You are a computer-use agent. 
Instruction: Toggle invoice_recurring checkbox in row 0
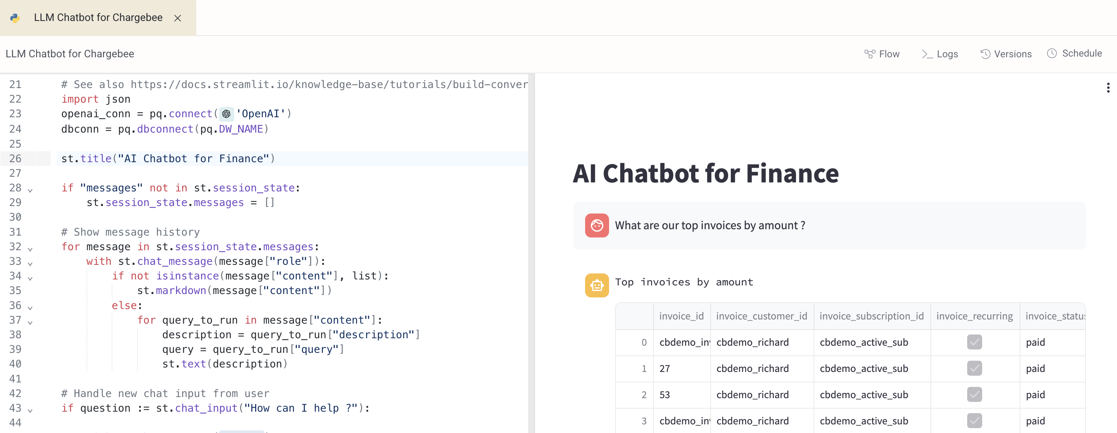point(974,342)
